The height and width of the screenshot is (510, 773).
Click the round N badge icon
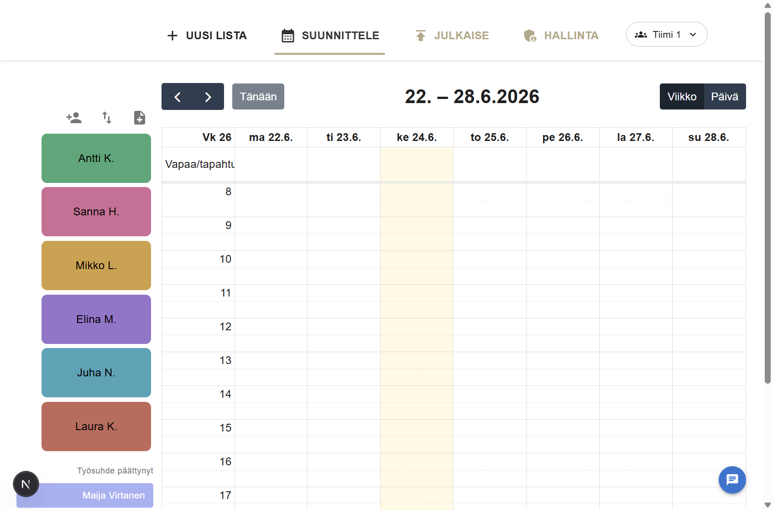[x=26, y=484]
